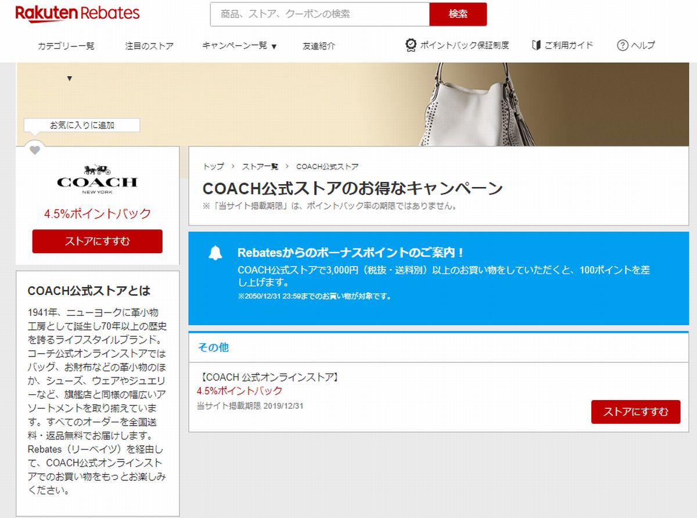The height and width of the screenshot is (518, 697).
Task: Click the usage guide book icon
Action: tap(536, 45)
